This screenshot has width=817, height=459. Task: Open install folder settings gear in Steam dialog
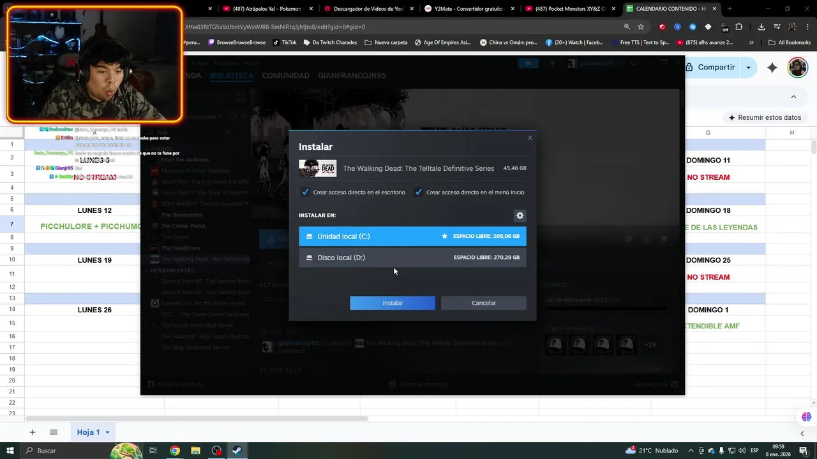click(x=520, y=215)
